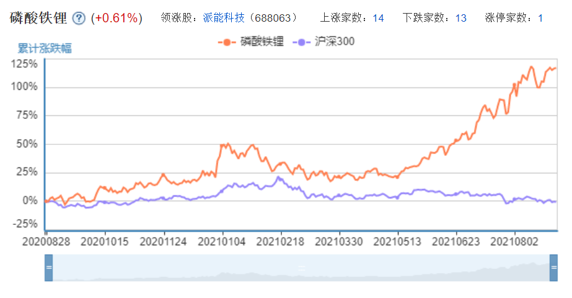Click the left range slider handle

(x=48, y=268)
